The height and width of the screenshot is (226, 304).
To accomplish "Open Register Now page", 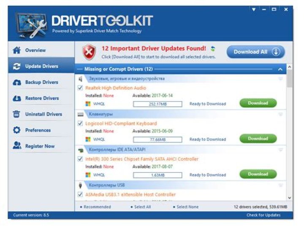I will [x=41, y=146].
